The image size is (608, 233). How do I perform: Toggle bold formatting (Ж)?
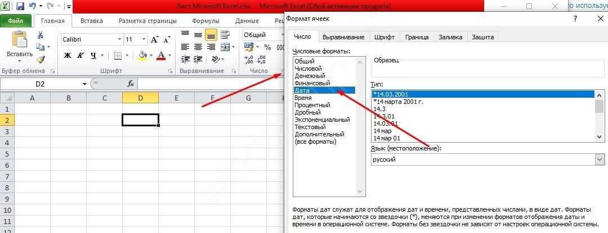[x=68, y=56]
